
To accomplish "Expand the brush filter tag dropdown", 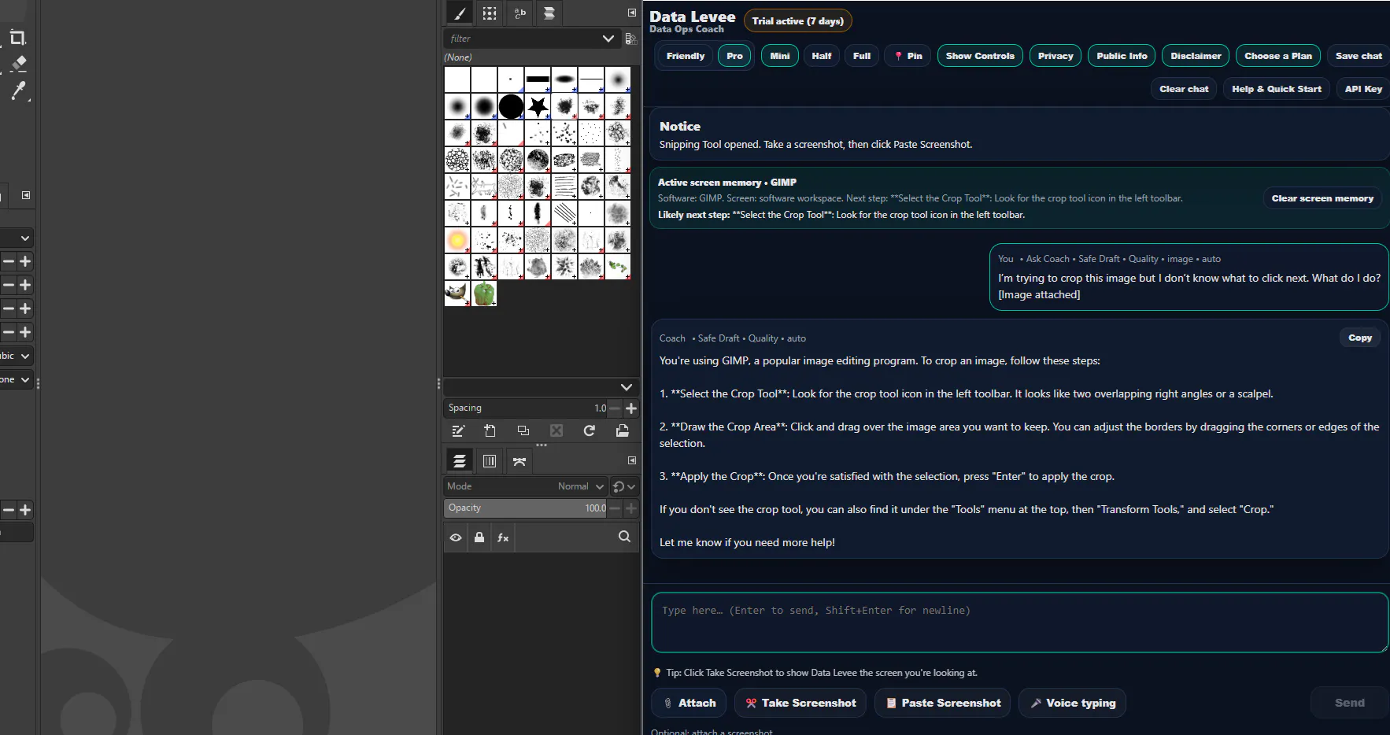I will 608,39.
